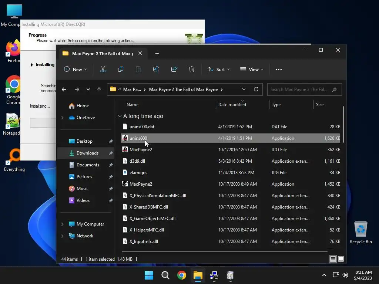Unpin Pictures pin icon in sidebar
The width and height of the screenshot is (379, 284).
[111, 177]
